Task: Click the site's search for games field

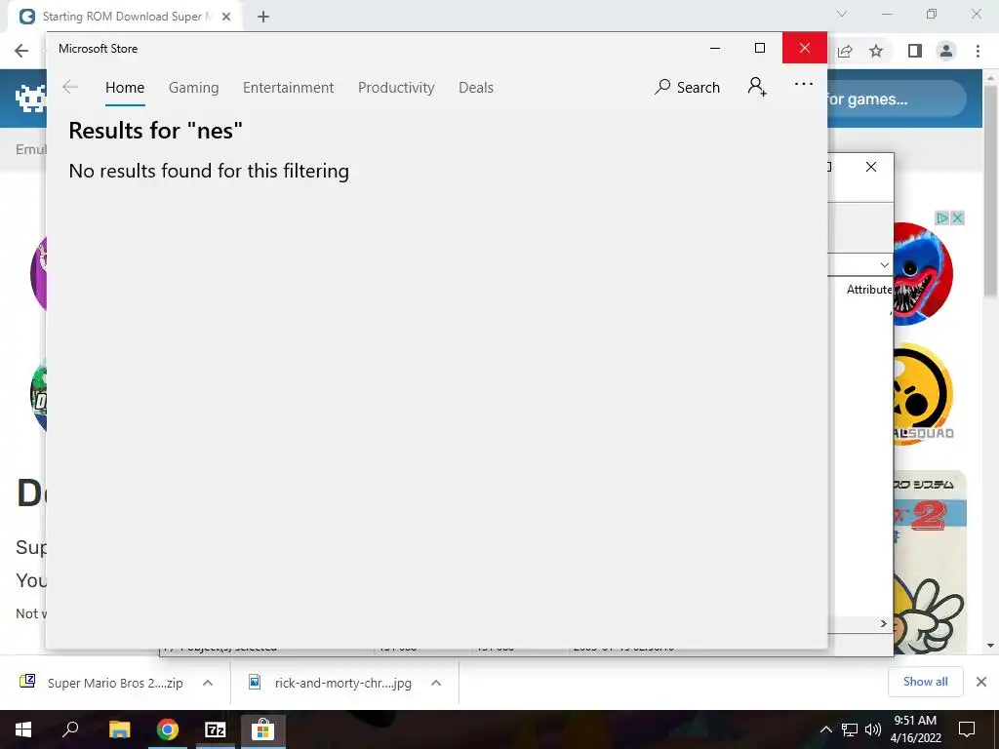Action: [x=896, y=99]
